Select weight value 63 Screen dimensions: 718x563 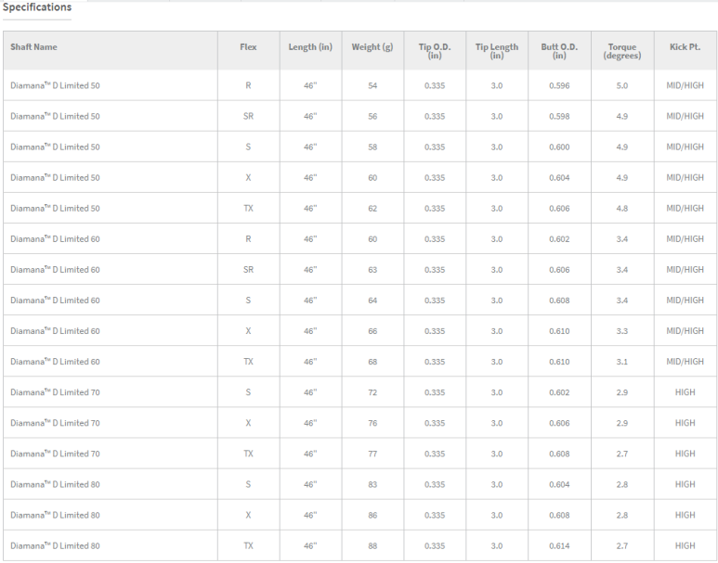pos(372,269)
